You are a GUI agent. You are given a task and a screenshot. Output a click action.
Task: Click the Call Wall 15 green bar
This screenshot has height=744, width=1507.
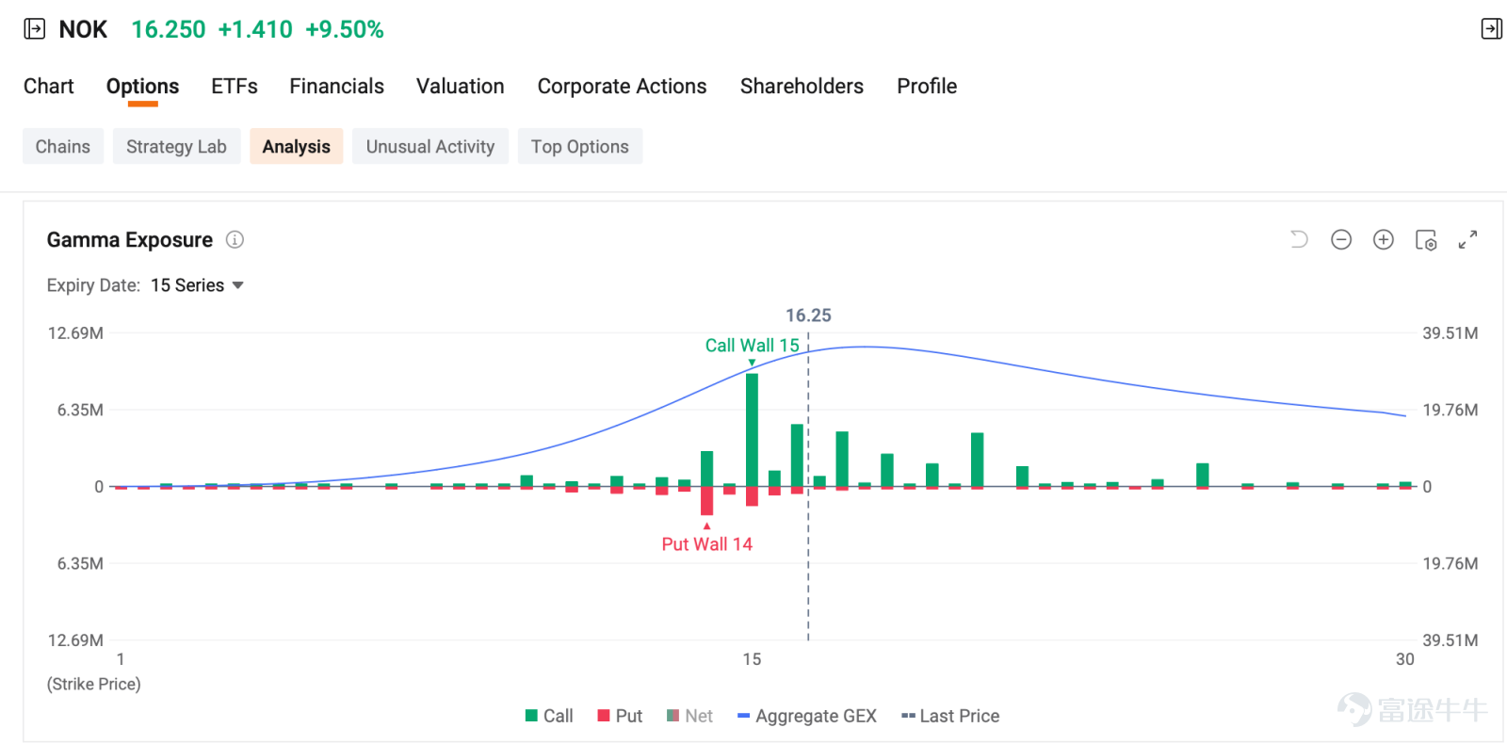coord(752,429)
